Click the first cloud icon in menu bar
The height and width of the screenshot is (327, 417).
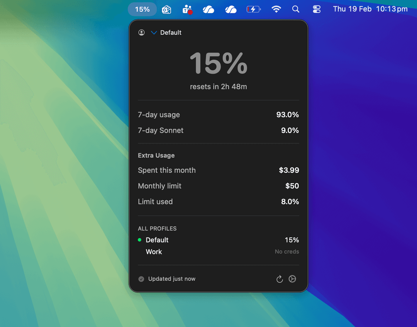pyautogui.click(x=208, y=9)
